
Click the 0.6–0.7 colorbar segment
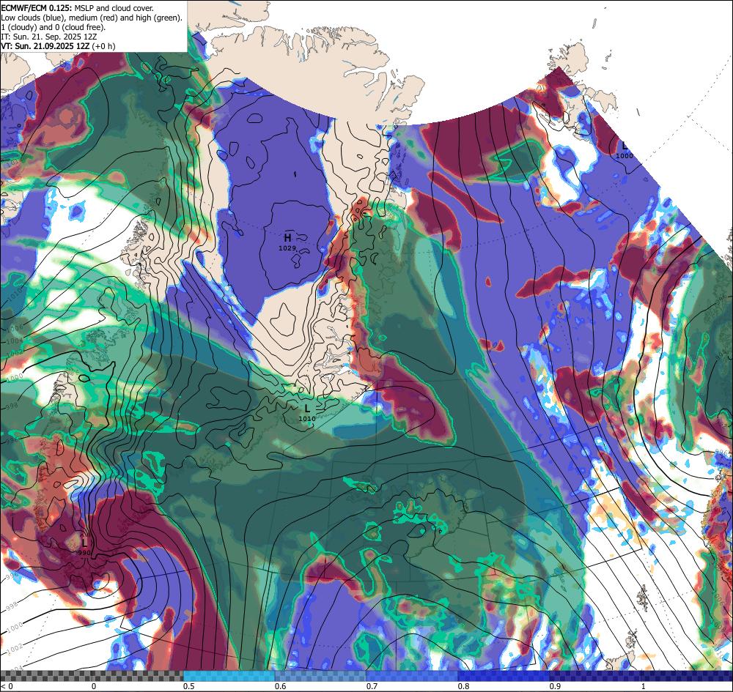pos(320,676)
